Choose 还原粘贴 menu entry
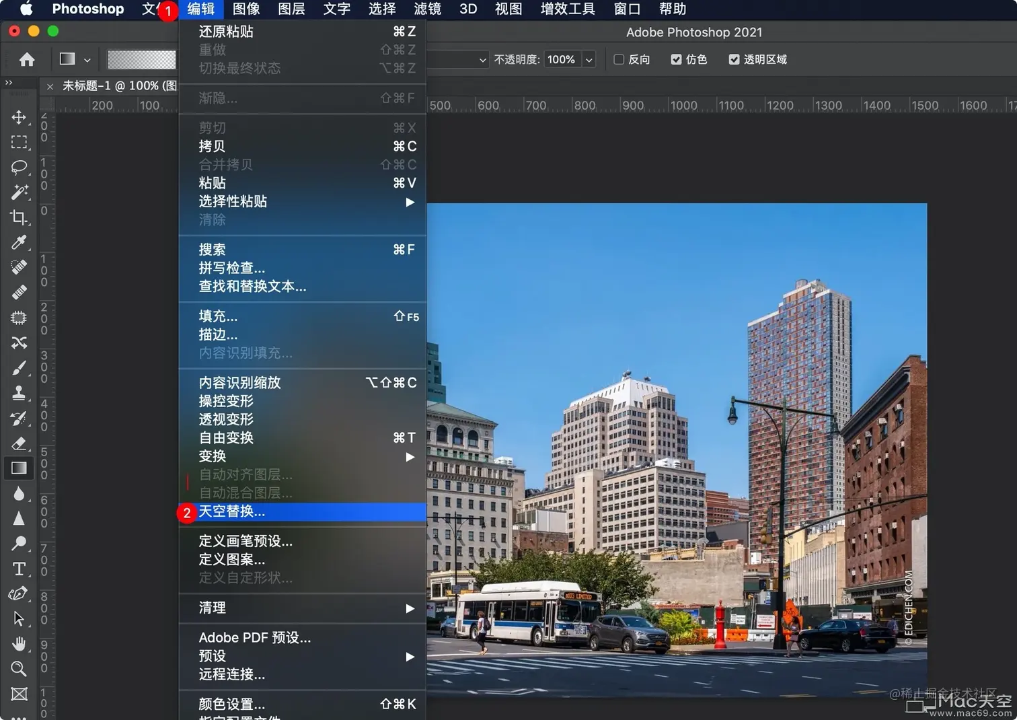This screenshot has width=1017, height=720. click(303, 32)
